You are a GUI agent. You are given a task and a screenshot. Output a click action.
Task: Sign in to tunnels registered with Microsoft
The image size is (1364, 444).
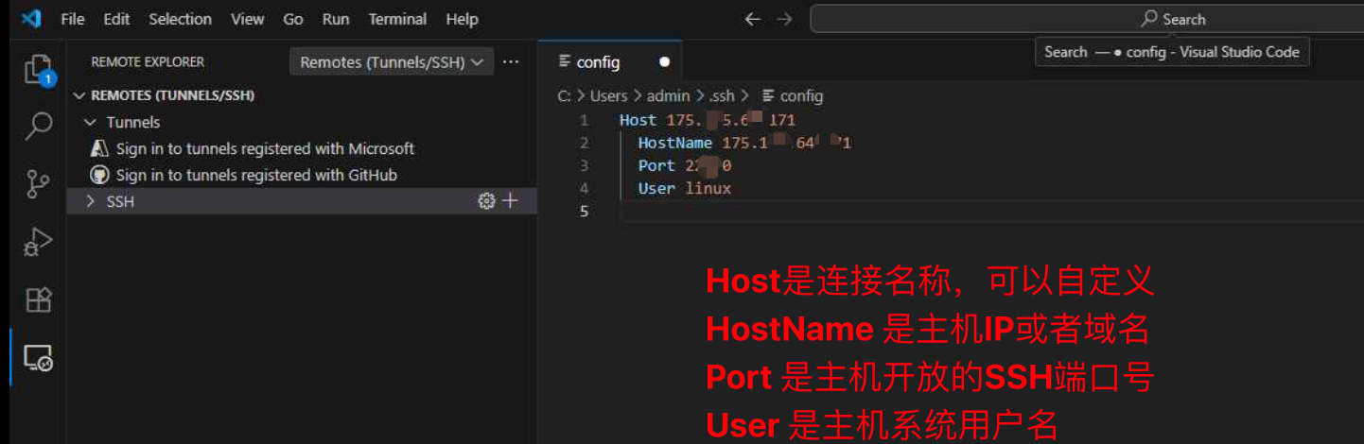click(265, 148)
